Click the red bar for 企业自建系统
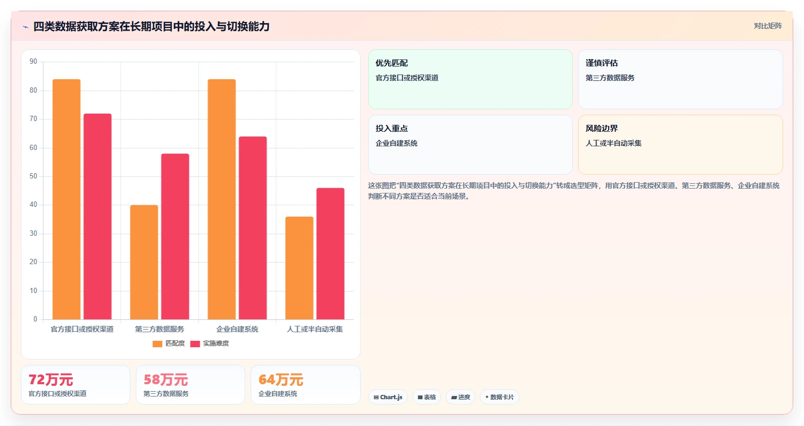Screen dimensions: 804x426 [253, 228]
